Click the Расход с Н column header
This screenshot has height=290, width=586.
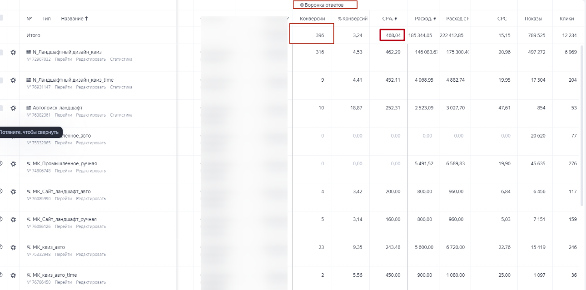[457, 19]
